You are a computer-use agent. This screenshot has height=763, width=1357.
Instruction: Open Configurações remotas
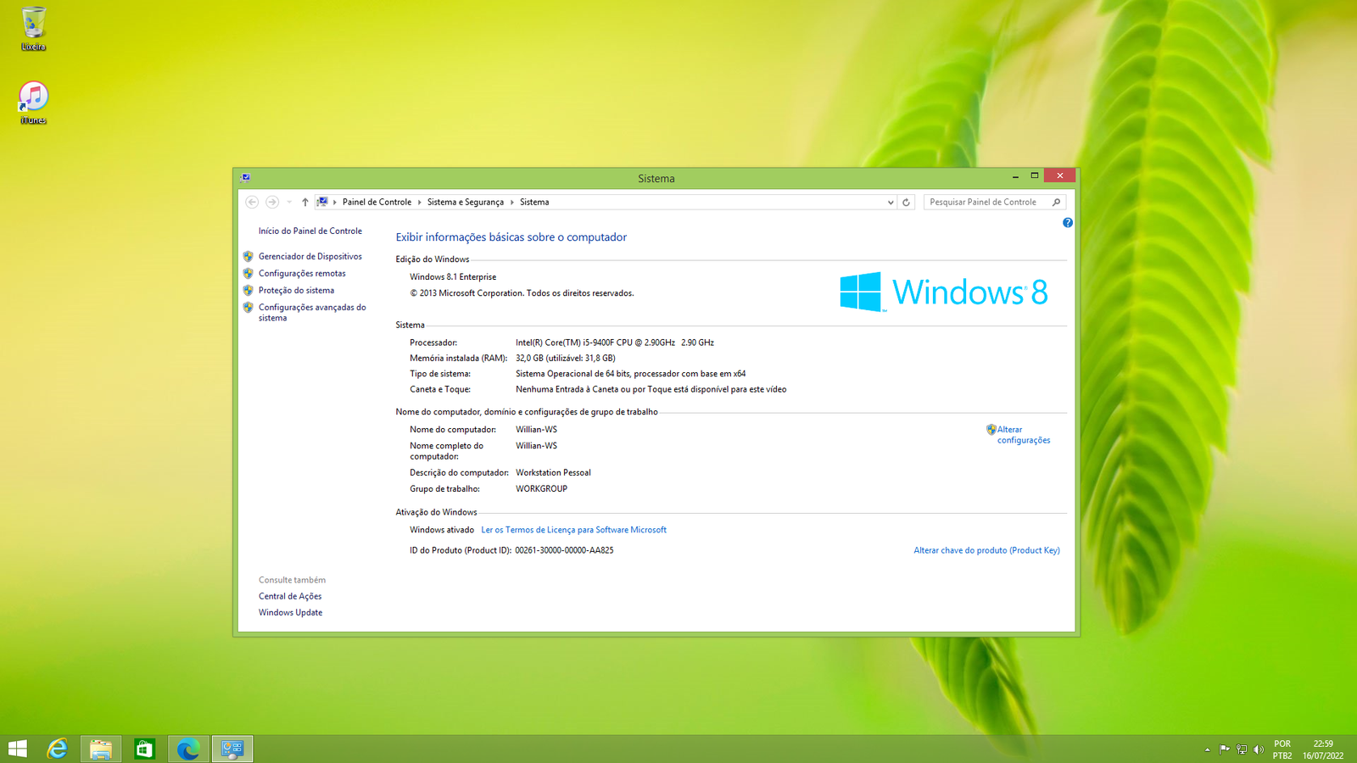302,273
